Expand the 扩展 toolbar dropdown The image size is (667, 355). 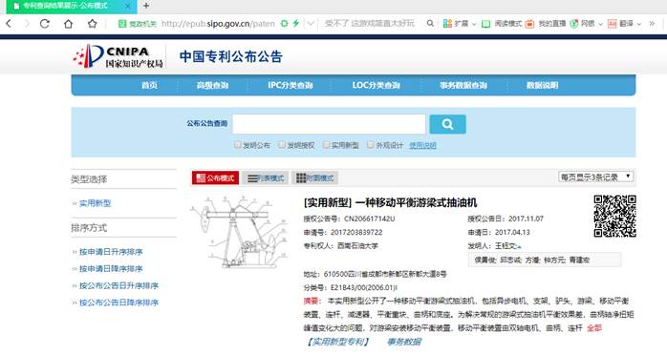(474, 24)
